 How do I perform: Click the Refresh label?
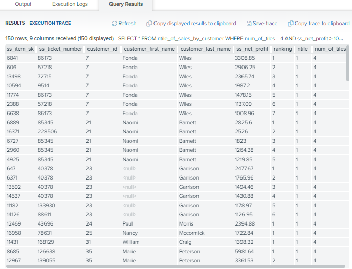coord(127,24)
